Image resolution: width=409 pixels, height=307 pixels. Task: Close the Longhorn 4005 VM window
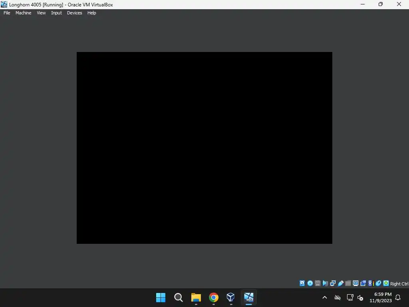399,4
